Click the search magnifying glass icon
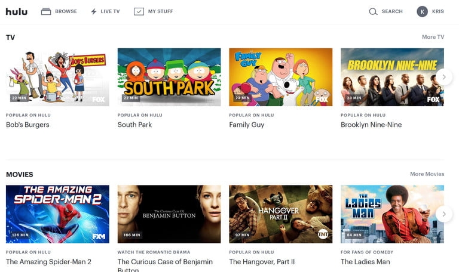Viewport: 459px width, 272px height. [x=373, y=11]
